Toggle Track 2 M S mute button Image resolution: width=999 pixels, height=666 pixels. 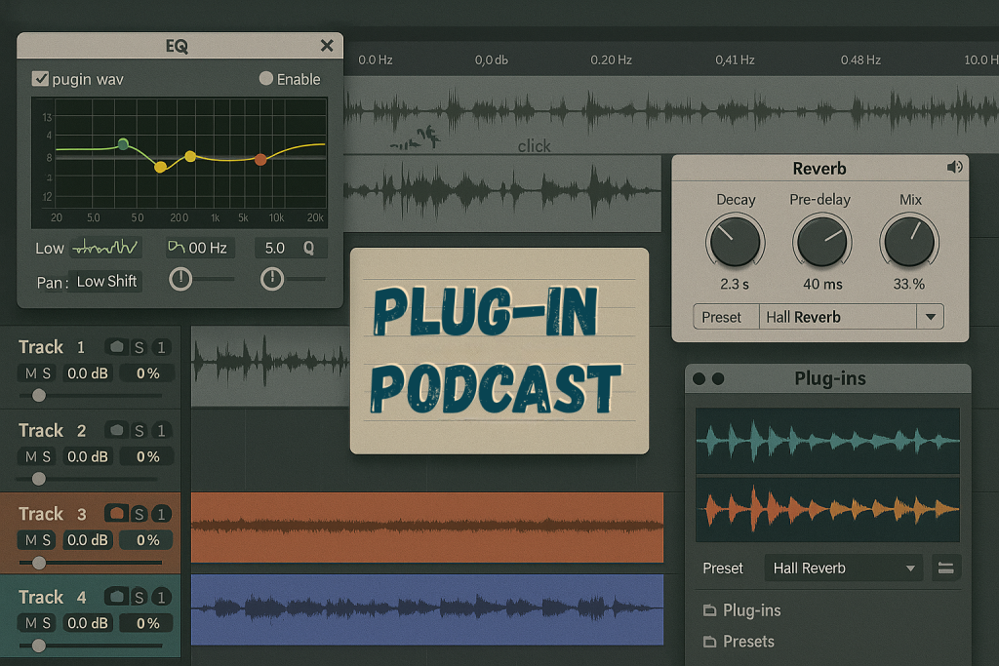pos(37,456)
